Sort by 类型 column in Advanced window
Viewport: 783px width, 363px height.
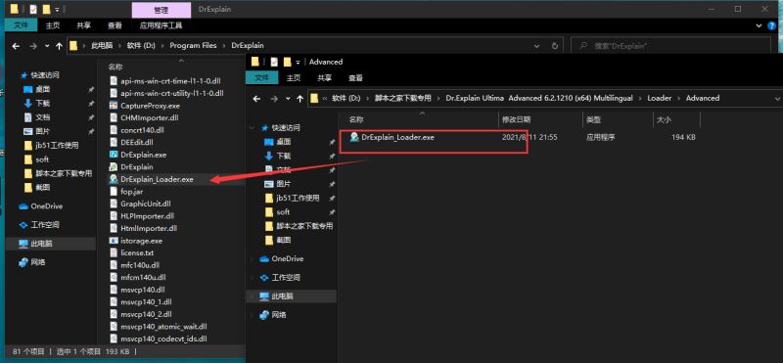coord(594,119)
